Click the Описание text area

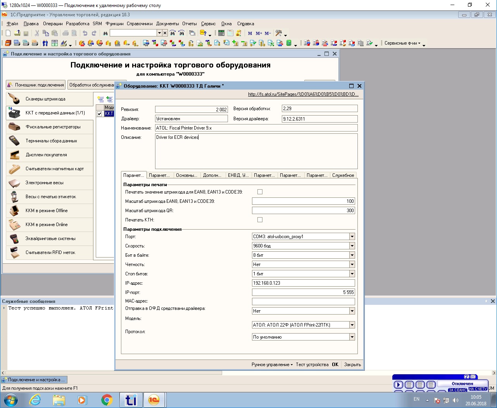pyautogui.click(x=256, y=151)
